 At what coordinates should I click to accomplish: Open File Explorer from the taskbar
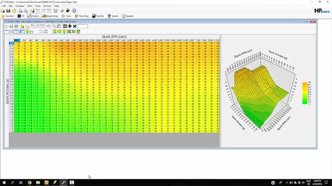click(38, 182)
